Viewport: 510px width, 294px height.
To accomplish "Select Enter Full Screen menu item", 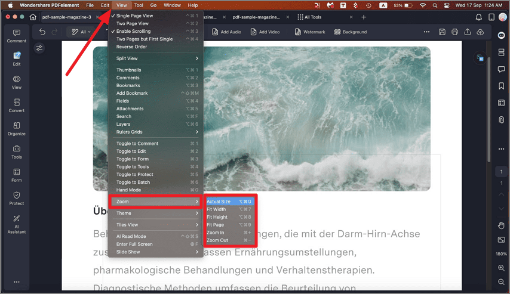I will click(155, 244).
